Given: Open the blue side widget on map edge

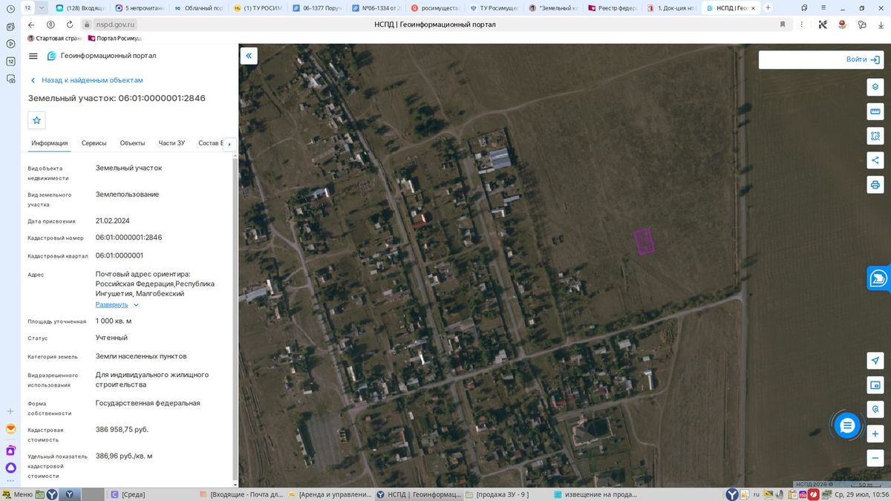Looking at the screenshot, I should tap(879, 278).
